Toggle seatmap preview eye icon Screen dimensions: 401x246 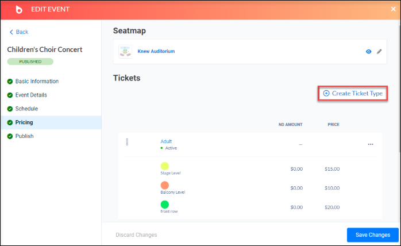(x=368, y=52)
